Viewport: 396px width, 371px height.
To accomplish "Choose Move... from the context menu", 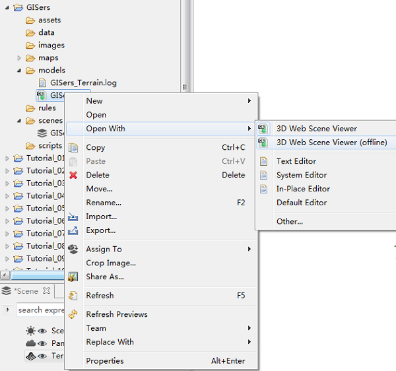I will [161, 189].
